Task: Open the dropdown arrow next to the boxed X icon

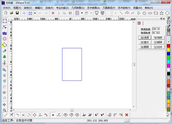Action: coord(35,13)
